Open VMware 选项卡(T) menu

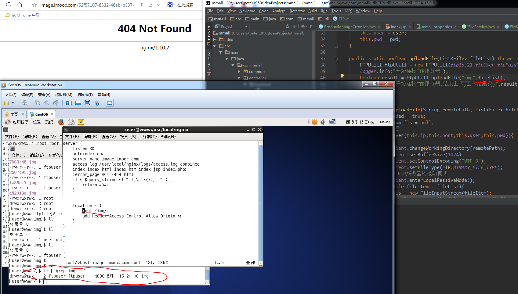pos(85,95)
